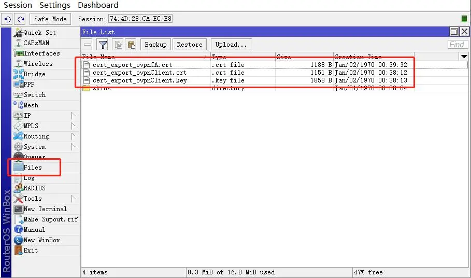
Task: Click the paste clipboard icon in File List
Action: pos(132,45)
